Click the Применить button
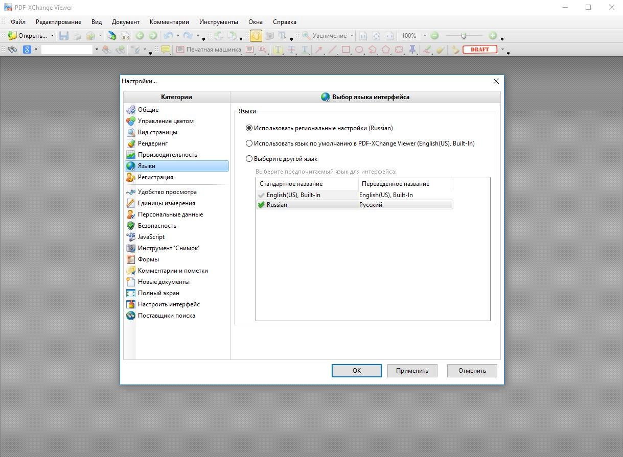 pyautogui.click(x=412, y=371)
